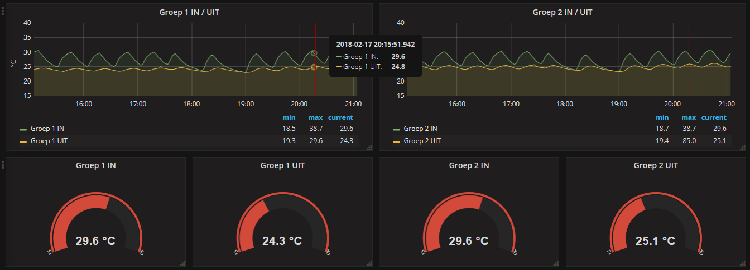Click the green Groep 1 IN hover point

(x=314, y=53)
